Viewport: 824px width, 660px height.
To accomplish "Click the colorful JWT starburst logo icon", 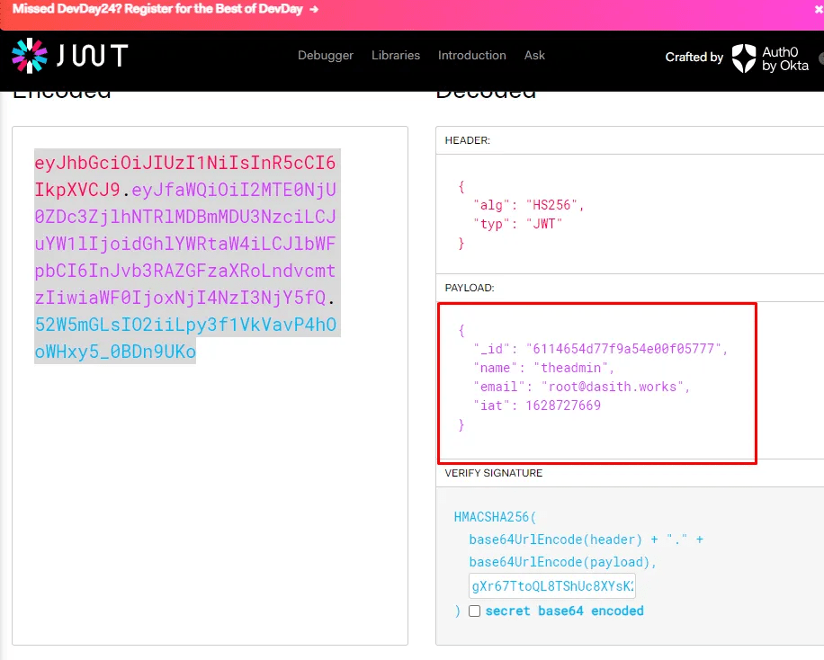I will click(30, 56).
